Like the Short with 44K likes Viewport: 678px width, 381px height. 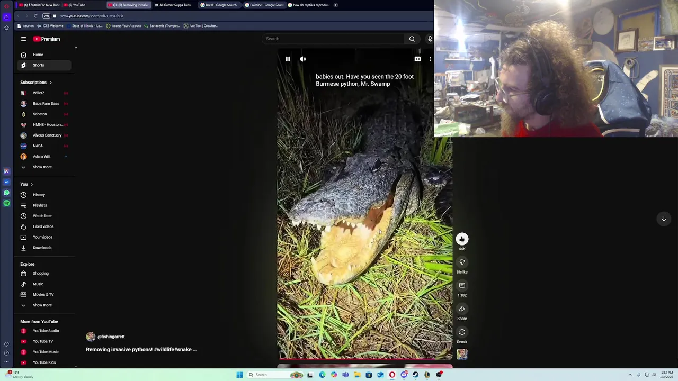[462, 239]
